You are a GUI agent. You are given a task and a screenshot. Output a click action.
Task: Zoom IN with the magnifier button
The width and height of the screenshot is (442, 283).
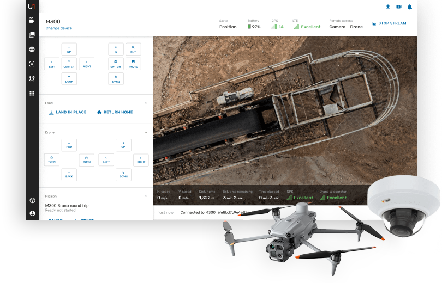click(116, 49)
